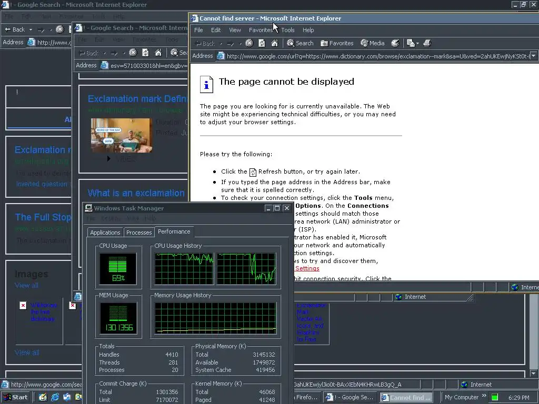Expand My Computer toolbar chevron on taskbar
Image resolution: width=539 pixels, height=404 pixels.
pos(484,396)
